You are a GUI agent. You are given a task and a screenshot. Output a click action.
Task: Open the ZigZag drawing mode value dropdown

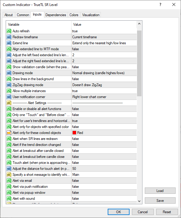click(104, 85)
